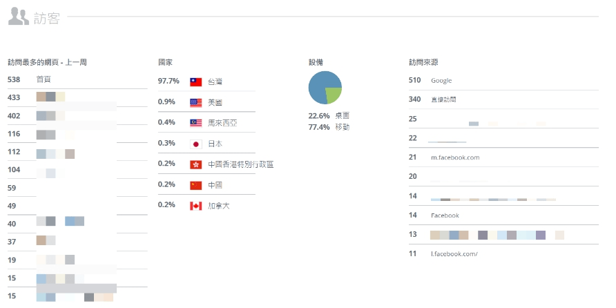
Task: Click the 訪問最多的網頁 - 上一周 heading
Action: coord(47,62)
